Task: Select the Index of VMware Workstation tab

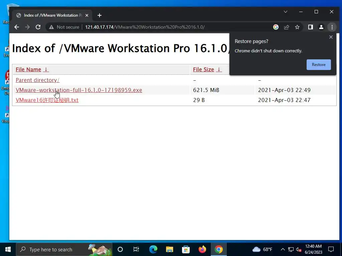Action: point(52,15)
